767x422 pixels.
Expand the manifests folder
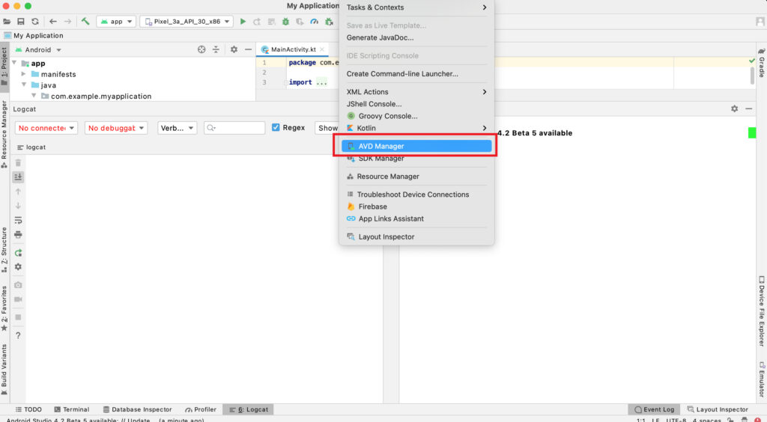pos(23,74)
